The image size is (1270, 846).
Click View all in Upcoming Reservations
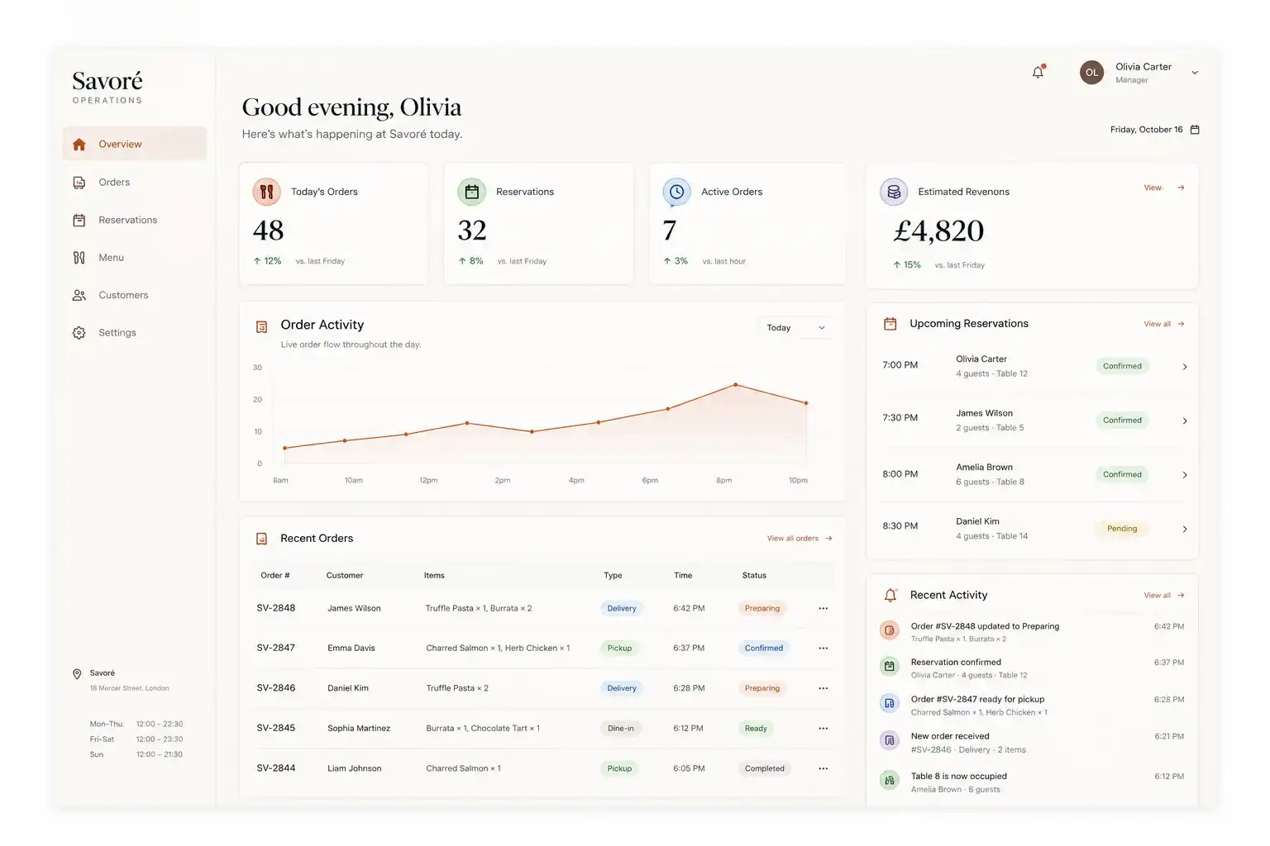pos(1164,324)
